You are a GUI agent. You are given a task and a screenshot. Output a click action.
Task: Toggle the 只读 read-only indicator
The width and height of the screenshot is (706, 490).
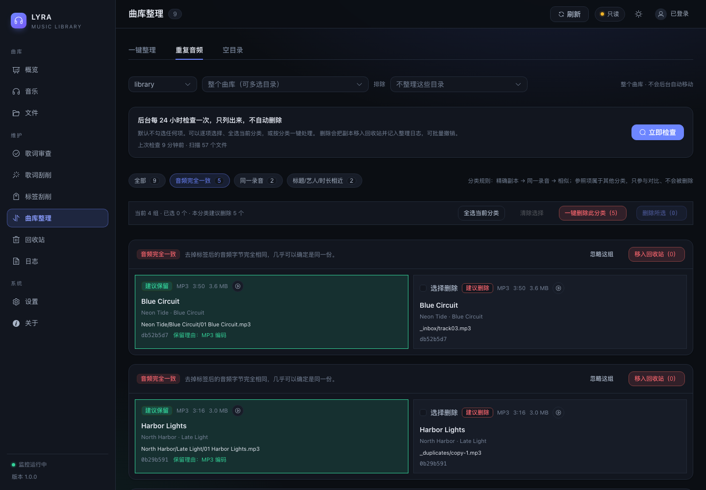click(x=609, y=14)
